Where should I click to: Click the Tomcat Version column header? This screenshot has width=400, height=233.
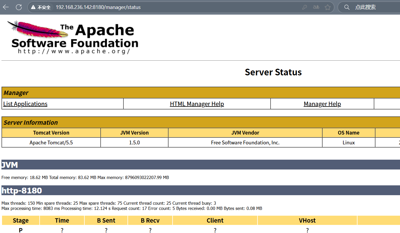pos(51,133)
